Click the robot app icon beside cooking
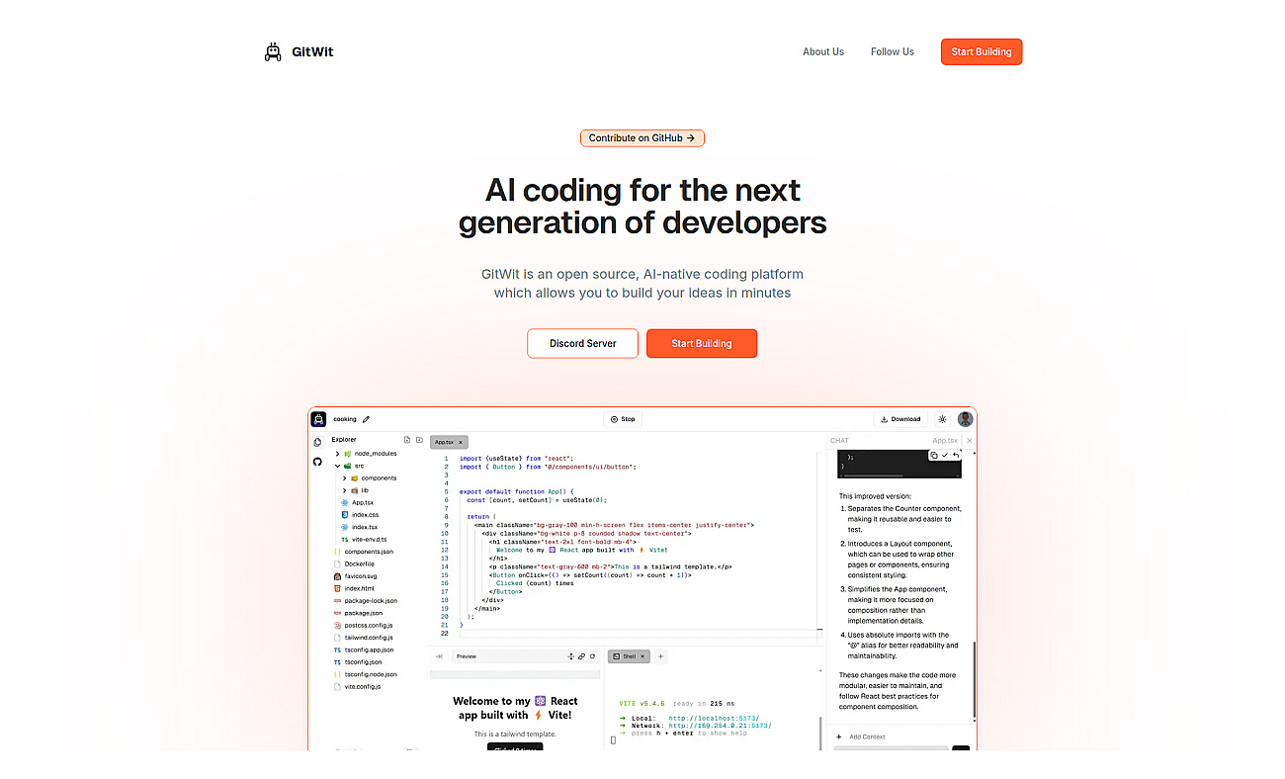Screen dimensions: 1285x779 click(x=318, y=419)
